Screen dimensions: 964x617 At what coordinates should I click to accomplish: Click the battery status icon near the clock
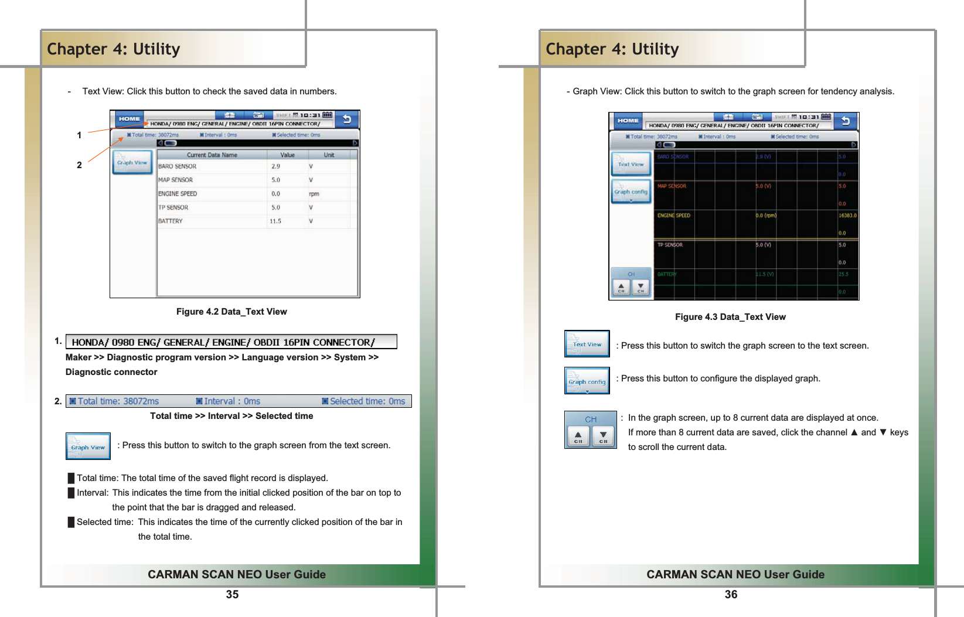pos(326,114)
